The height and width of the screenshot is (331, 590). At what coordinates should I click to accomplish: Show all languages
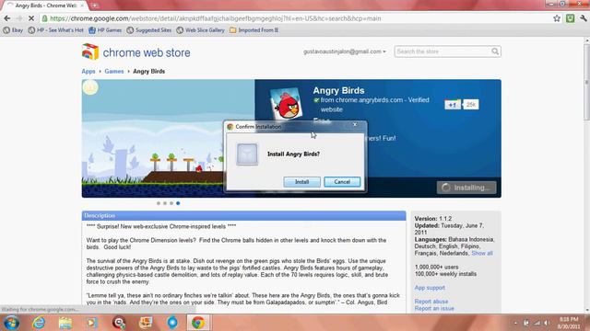click(x=481, y=254)
